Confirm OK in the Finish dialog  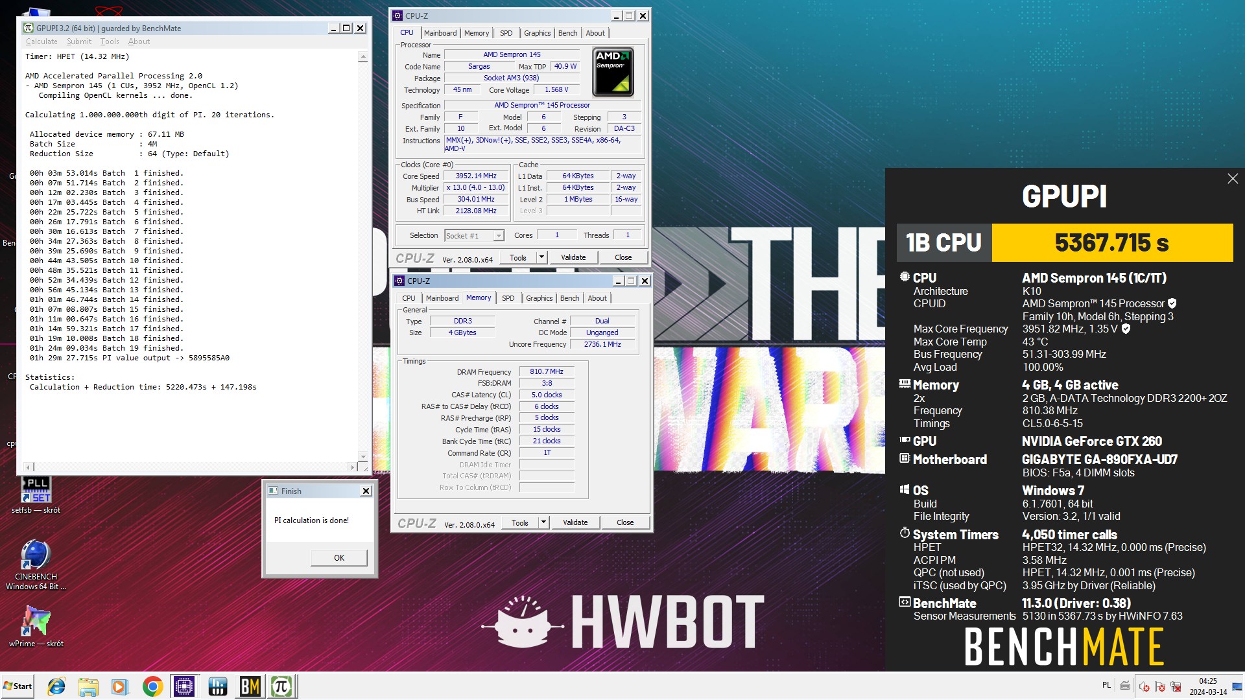[x=339, y=557]
